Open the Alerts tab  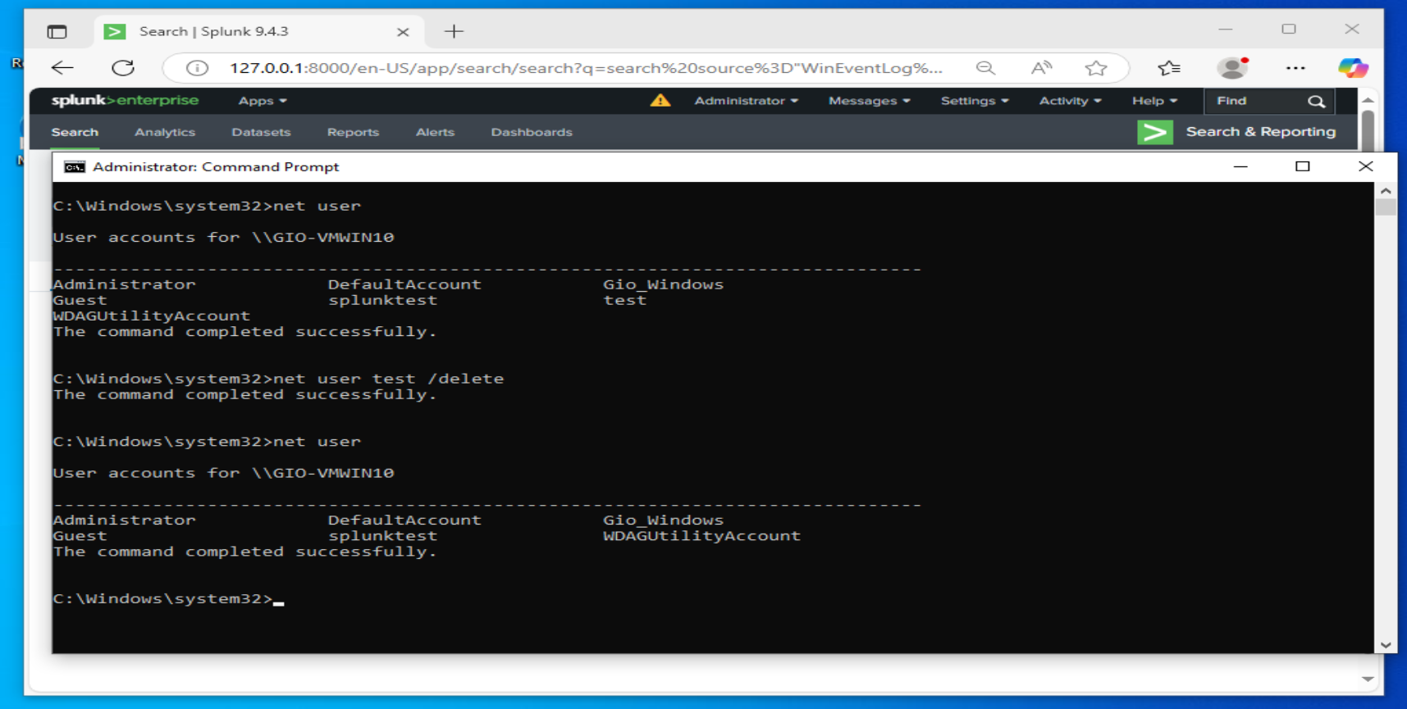click(435, 132)
